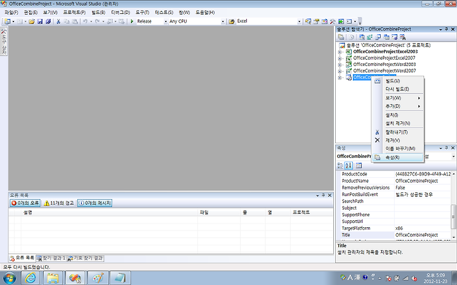The width and height of the screenshot is (457, 285).
Task: Click the New Project toolbar icon
Action: [x=7, y=22]
